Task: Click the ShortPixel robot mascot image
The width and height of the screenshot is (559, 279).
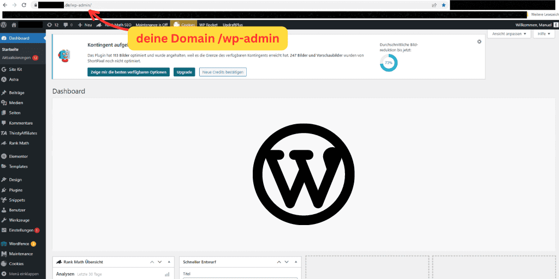Action: point(64,56)
